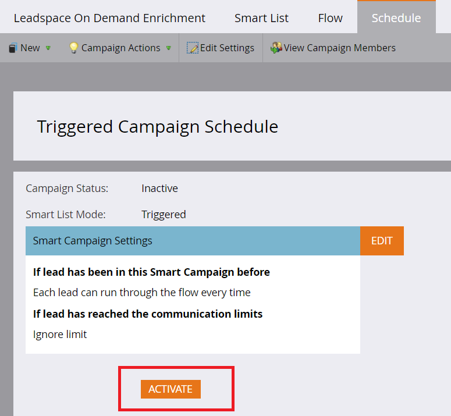
Task: Select the Schedule tab
Action: (396, 17)
